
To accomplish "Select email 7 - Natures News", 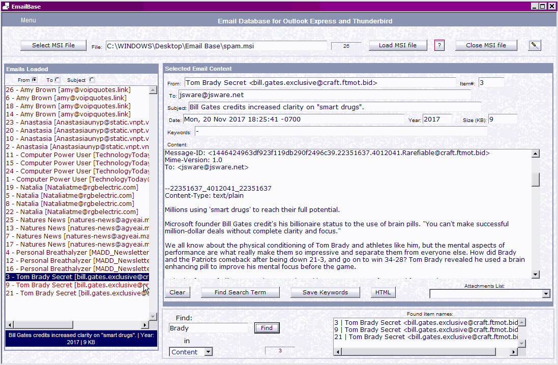I will pyautogui.click(x=77, y=236).
